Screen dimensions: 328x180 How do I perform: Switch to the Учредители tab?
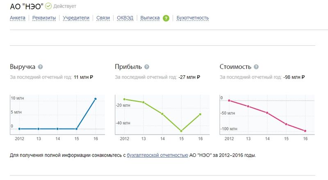pyautogui.click(x=76, y=18)
